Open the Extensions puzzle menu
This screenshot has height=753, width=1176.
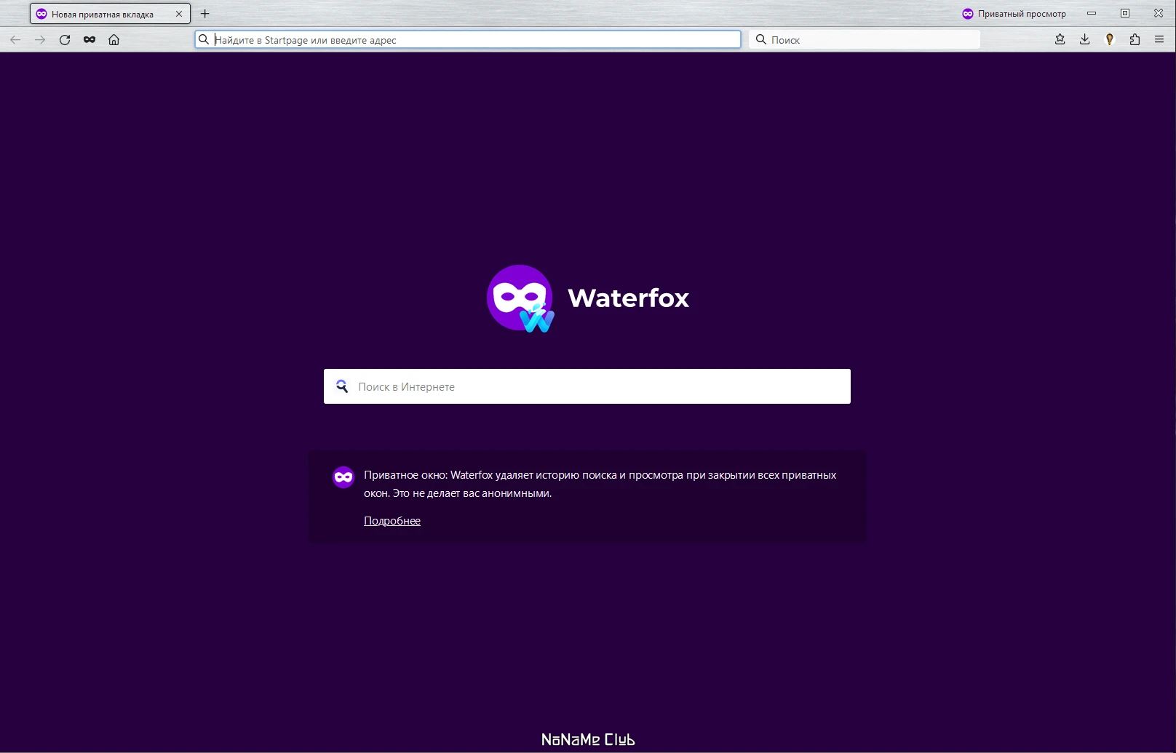1135,40
